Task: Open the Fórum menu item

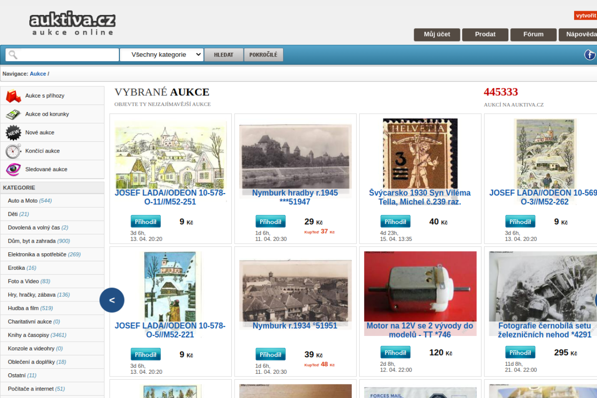Action: pos(533,35)
